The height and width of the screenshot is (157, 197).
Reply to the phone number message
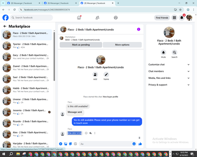point(91,133)
